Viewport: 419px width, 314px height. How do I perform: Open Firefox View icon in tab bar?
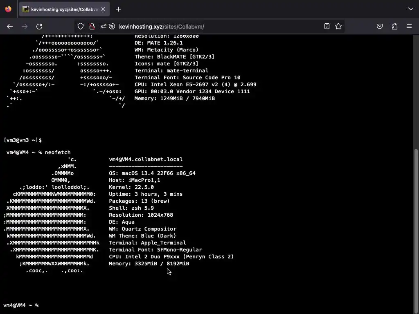[8, 9]
